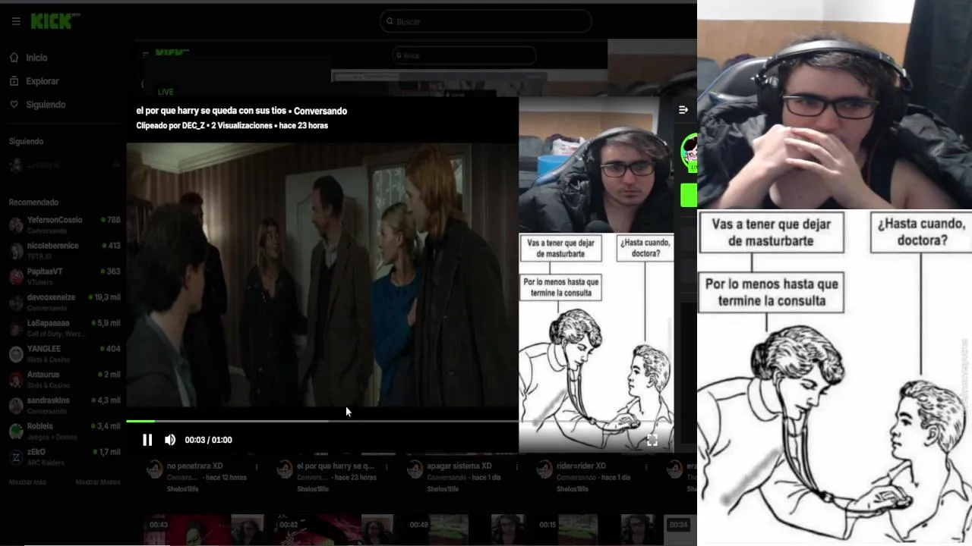Collapse list with Mostrar Menos
This screenshot has height=546, width=972.
(x=98, y=482)
